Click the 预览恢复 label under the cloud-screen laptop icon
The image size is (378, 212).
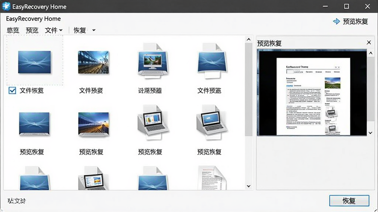point(209,152)
